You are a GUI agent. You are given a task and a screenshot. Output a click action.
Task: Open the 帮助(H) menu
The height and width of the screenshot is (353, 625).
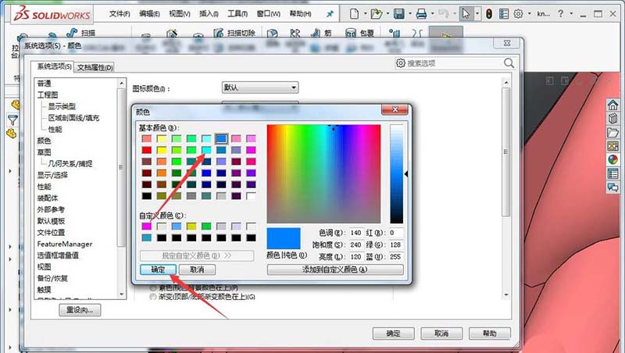[x=300, y=14]
